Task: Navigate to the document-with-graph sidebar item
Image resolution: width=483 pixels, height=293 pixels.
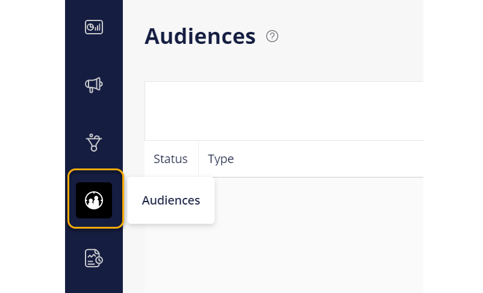Action: [94, 258]
